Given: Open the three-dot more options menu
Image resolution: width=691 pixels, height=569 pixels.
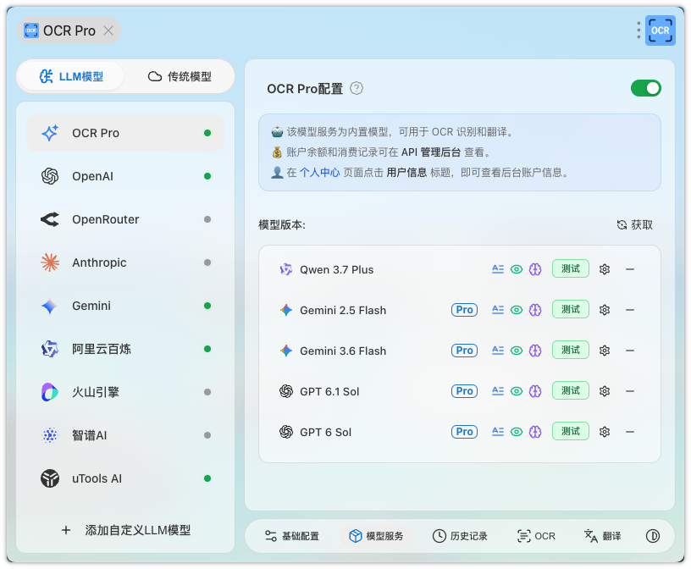Looking at the screenshot, I should tap(638, 30).
